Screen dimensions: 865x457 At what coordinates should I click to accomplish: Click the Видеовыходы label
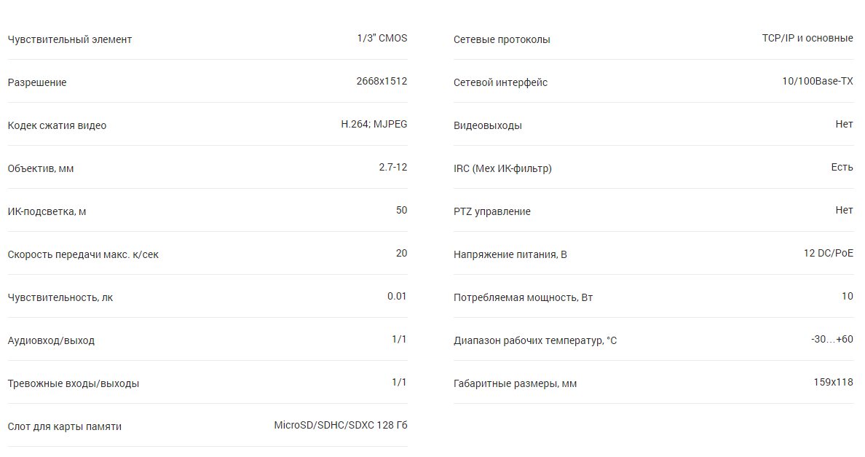point(488,125)
